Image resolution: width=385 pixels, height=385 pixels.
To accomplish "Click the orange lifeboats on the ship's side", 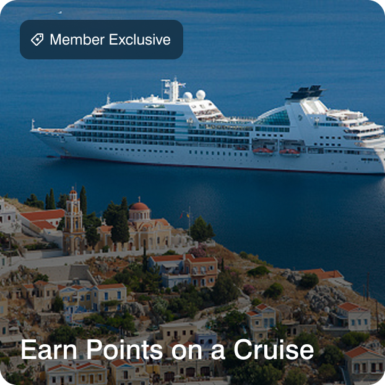I will tap(276, 151).
